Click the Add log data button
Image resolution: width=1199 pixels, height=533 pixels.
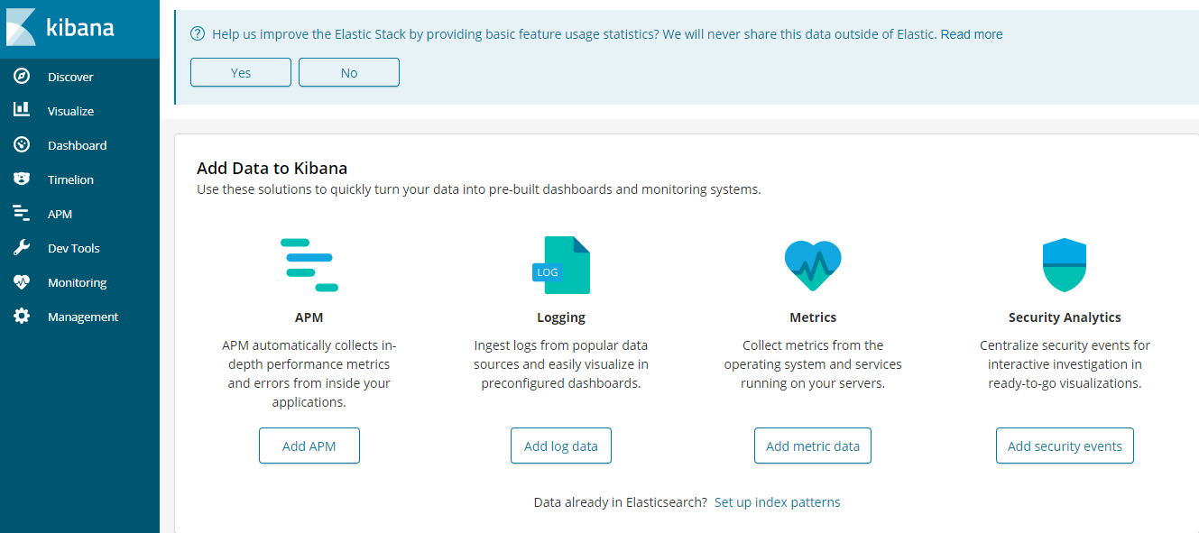(x=561, y=446)
